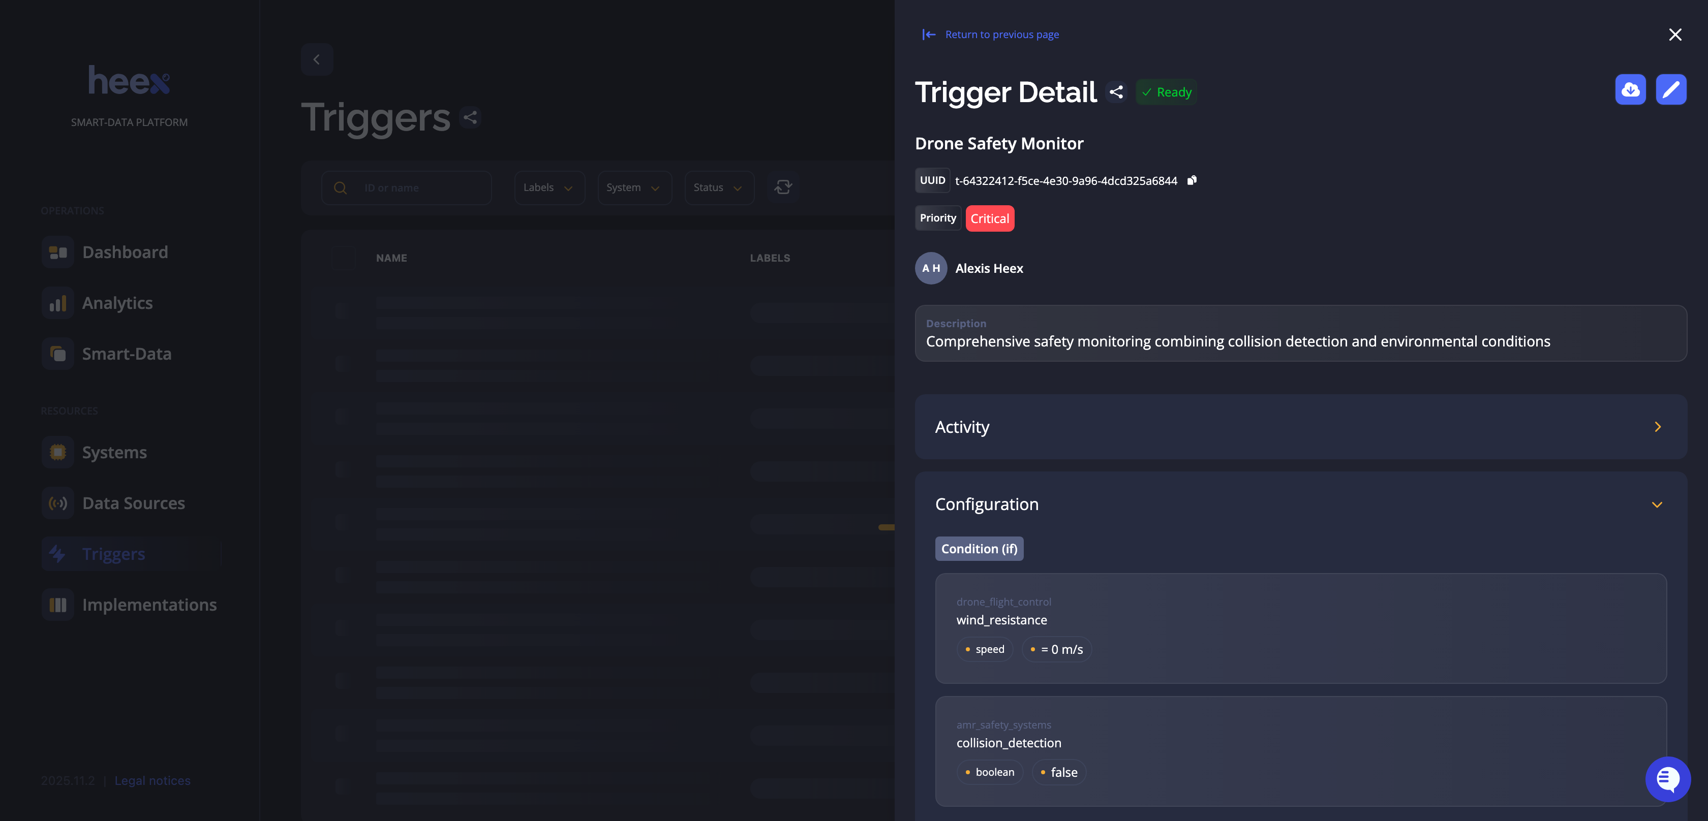The width and height of the screenshot is (1708, 821).
Task: Share the Trigger Detail via share icon
Action: click(x=1116, y=92)
